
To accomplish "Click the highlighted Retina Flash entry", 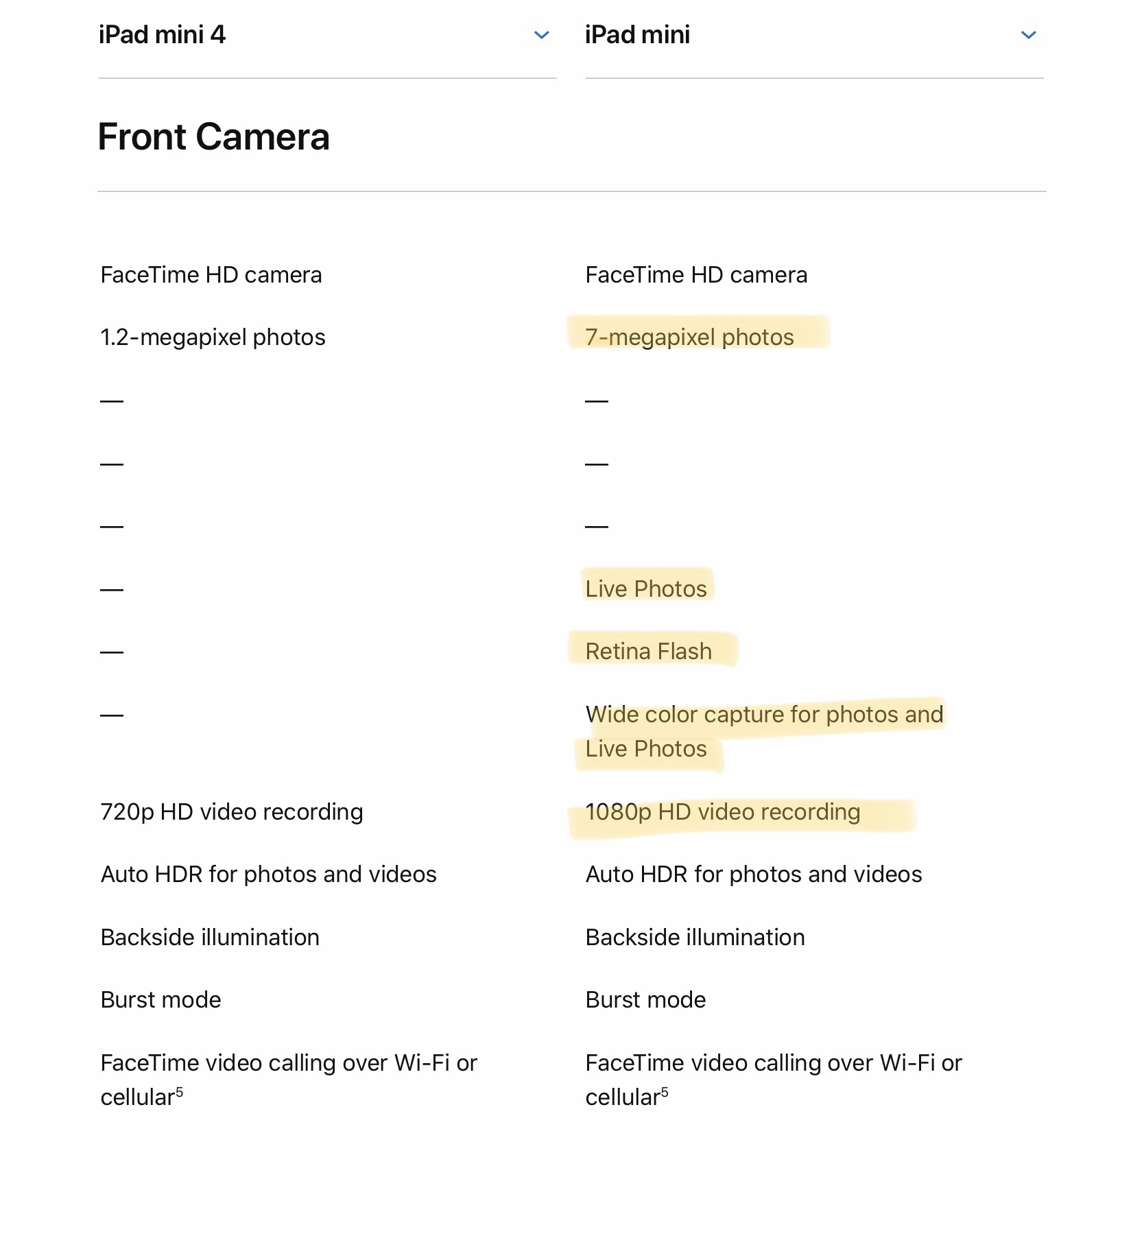I will pos(648,651).
